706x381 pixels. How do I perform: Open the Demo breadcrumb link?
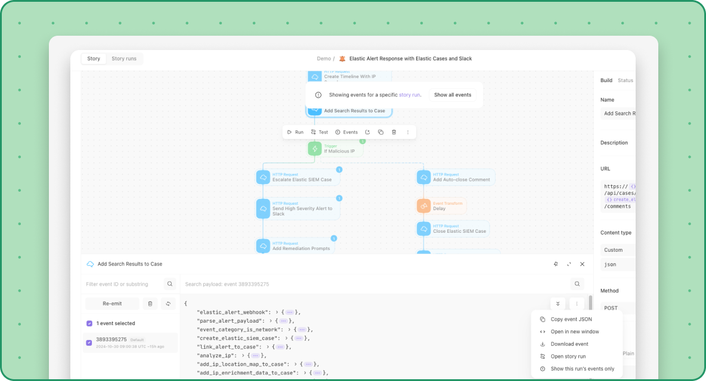324,58
